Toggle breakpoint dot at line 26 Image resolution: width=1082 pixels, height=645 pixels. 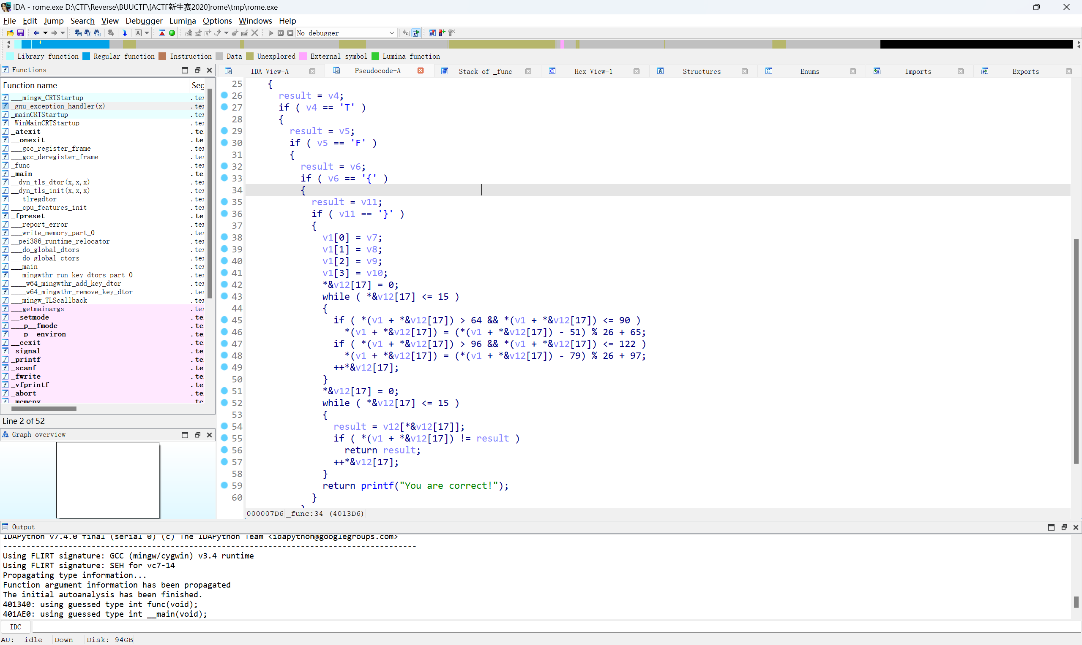tap(224, 95)
